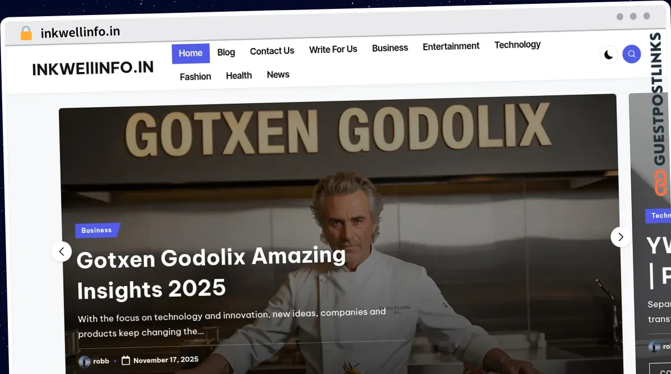Open the Technology category in the navigation
671x374 pixels.
pos(517,45)
